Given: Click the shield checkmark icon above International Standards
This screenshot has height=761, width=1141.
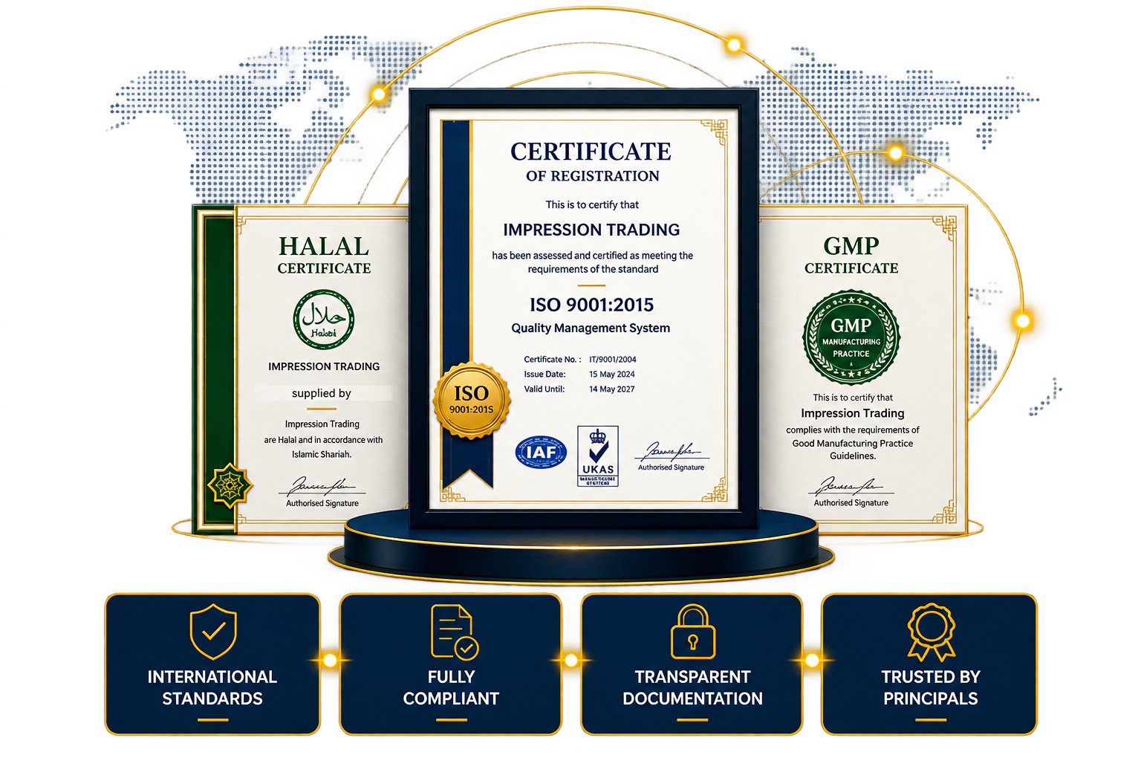Looking at the screenshot, I should tap(213, 632).
